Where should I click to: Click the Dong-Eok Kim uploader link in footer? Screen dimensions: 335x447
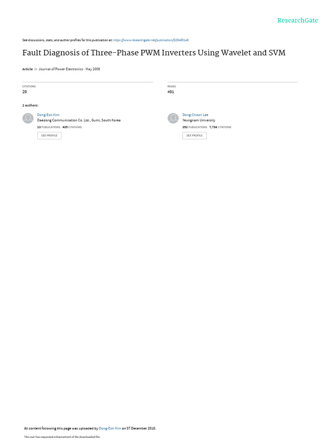click(x=109, y=428)
